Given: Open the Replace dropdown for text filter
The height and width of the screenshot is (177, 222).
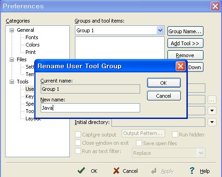Looking at the screenshot, I should click(201, 153).
